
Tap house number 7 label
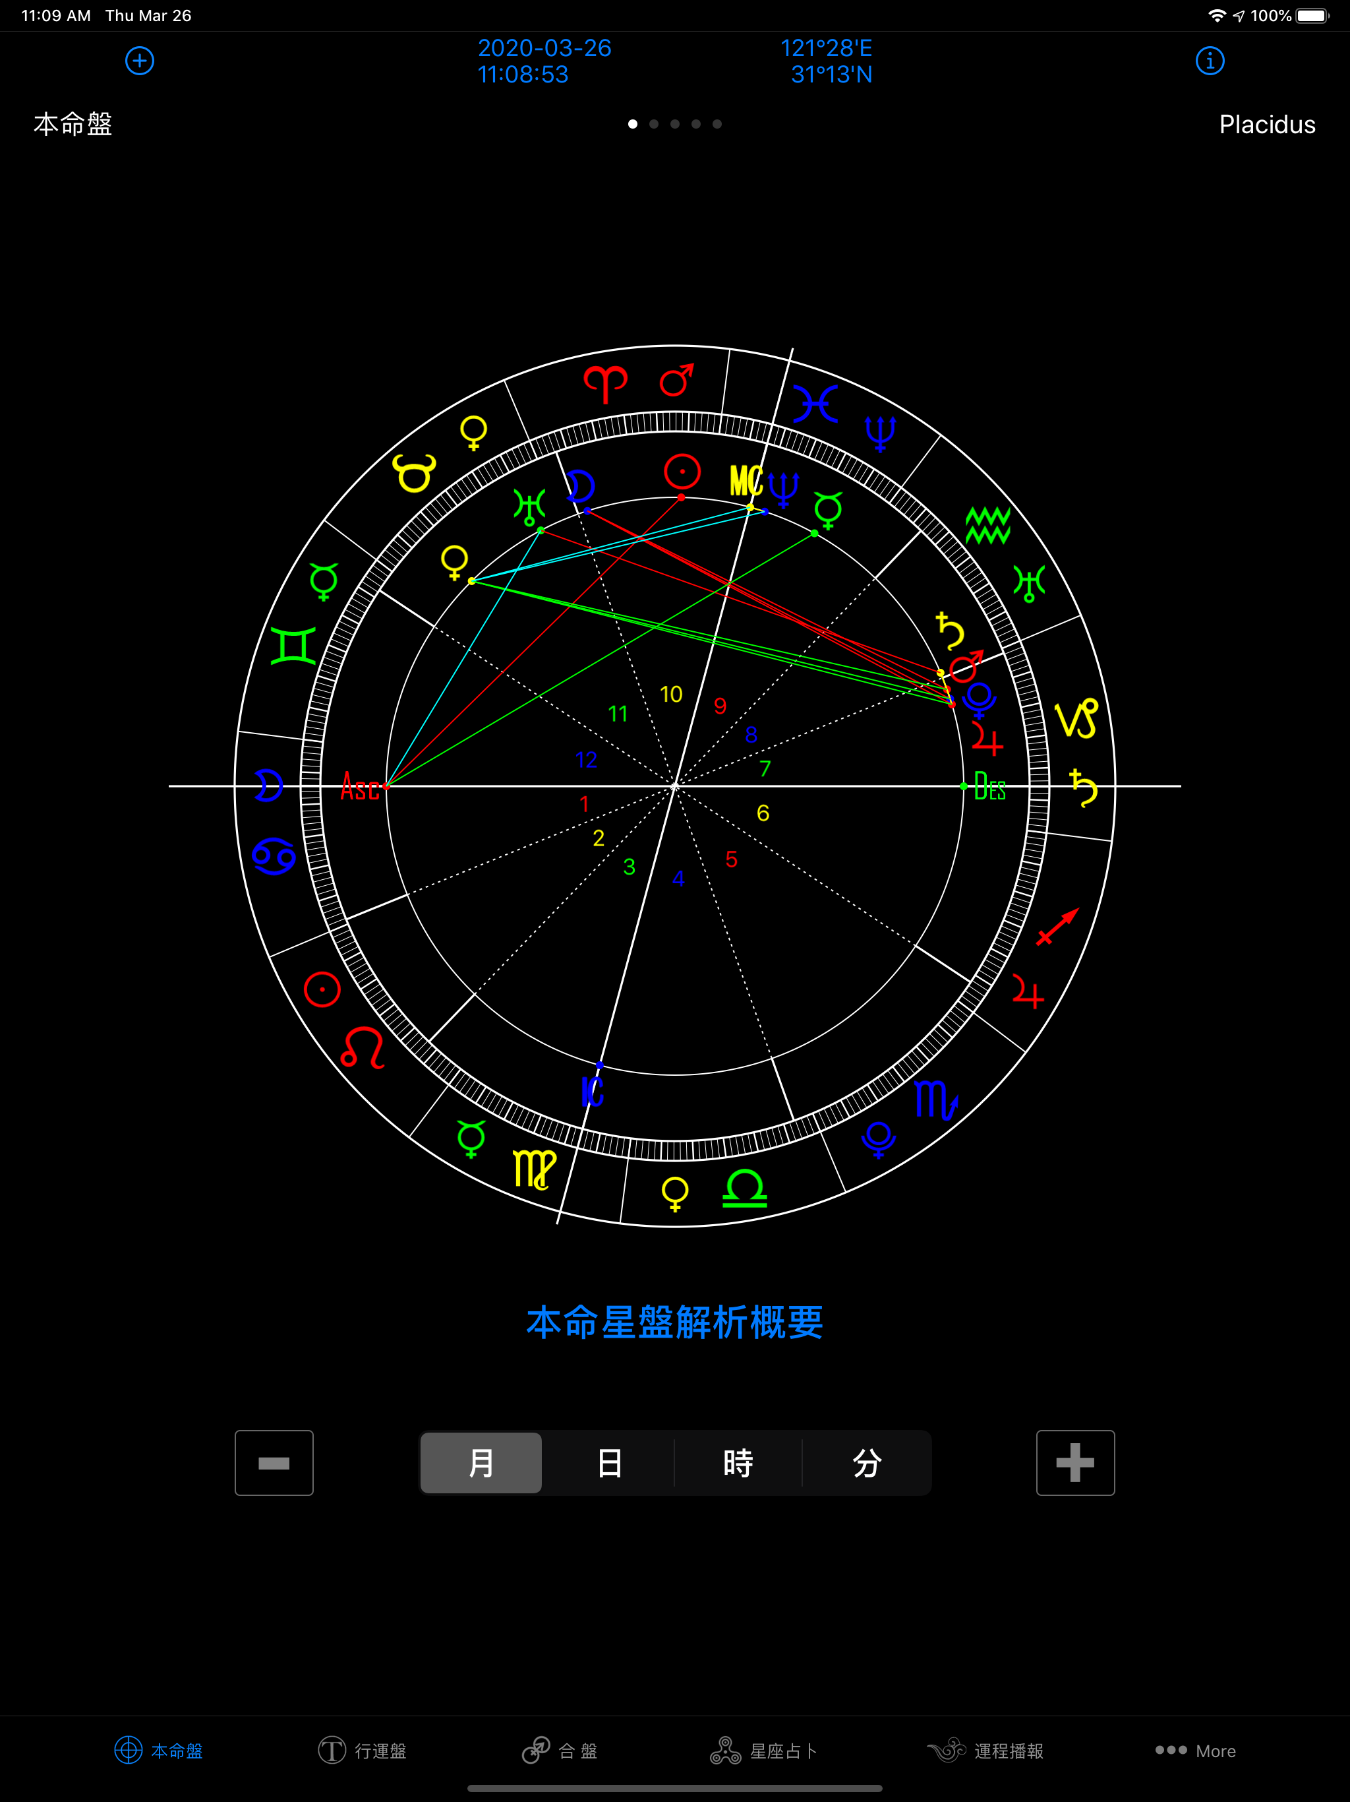coord(765,768)
